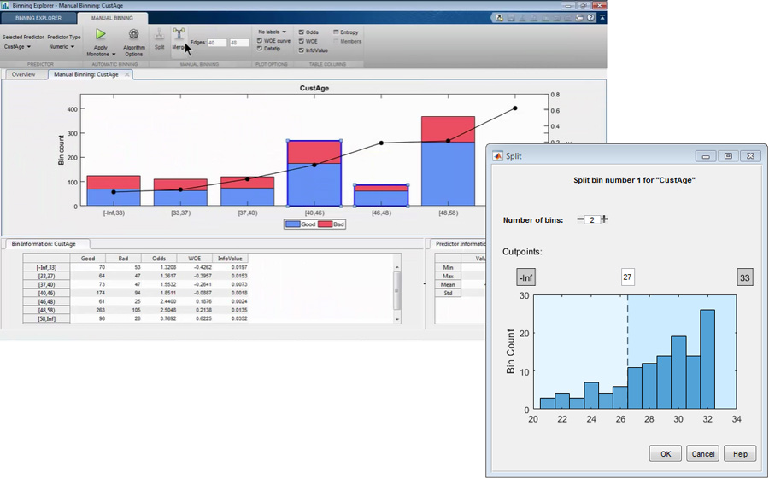769x478 pixels.
Task: Open the Selected Predictor CustAge dropdown
Action: [x=17, y=47]
